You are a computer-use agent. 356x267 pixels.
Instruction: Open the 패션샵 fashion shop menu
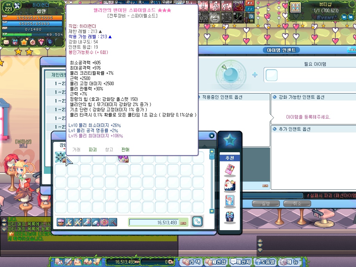[216, 262]
